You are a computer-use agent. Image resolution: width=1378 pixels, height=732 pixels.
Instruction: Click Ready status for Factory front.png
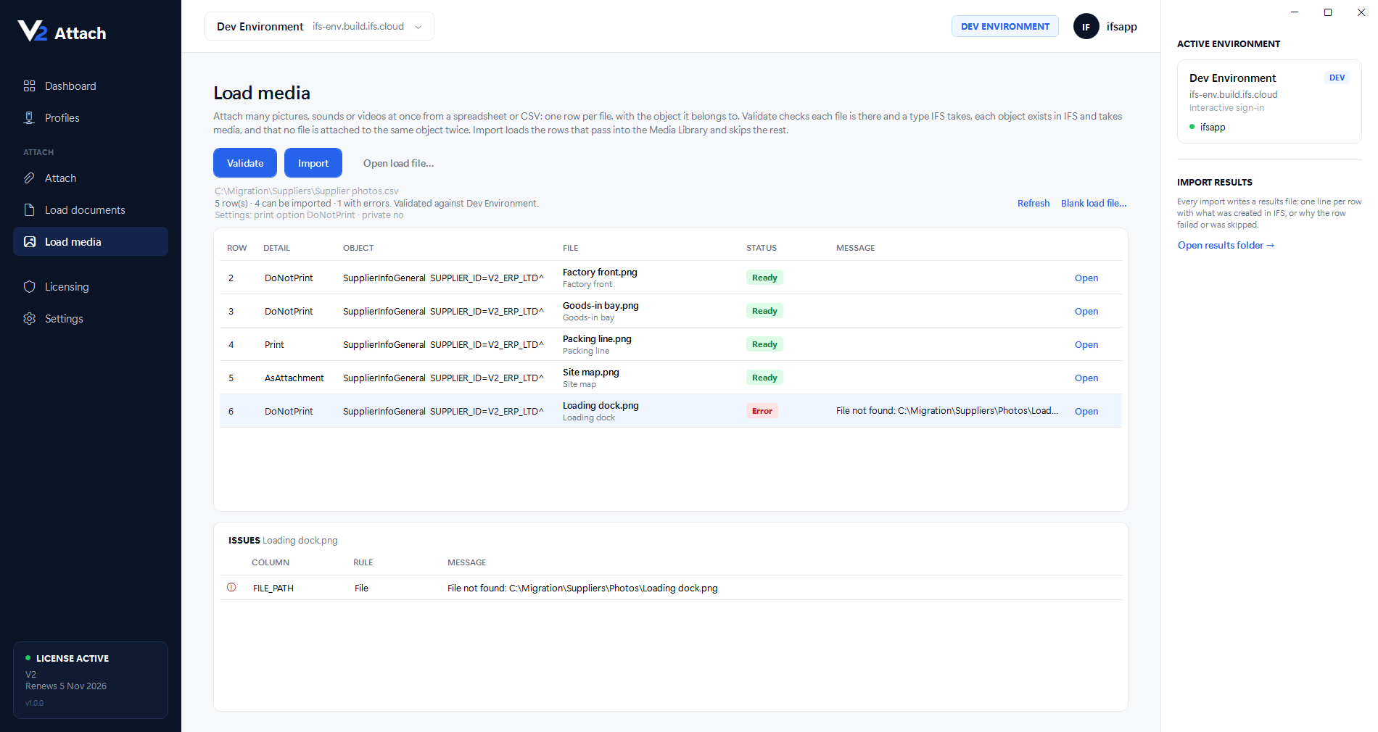pos(764,278)
